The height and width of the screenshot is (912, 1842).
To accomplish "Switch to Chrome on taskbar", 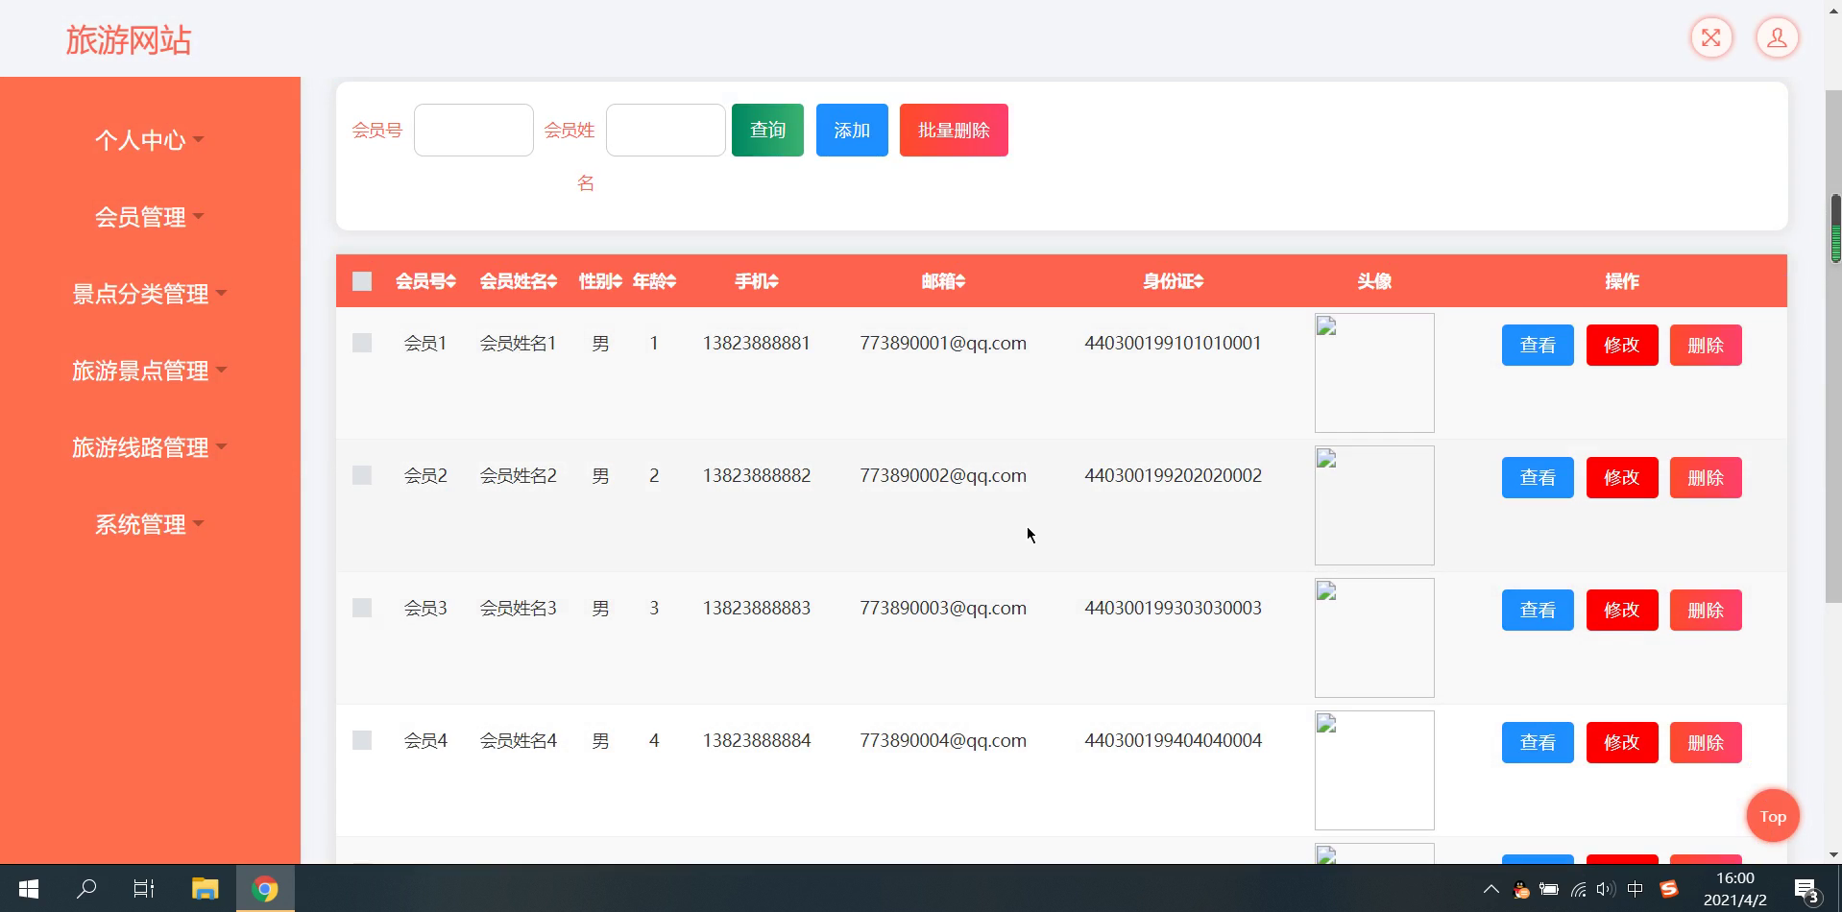I will tap(265, 889).
